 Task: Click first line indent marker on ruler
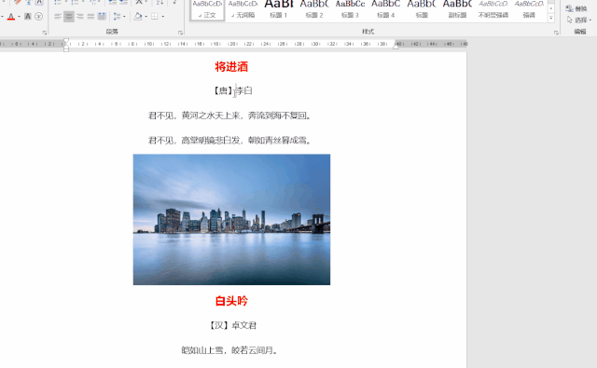[x=66, y=41]
